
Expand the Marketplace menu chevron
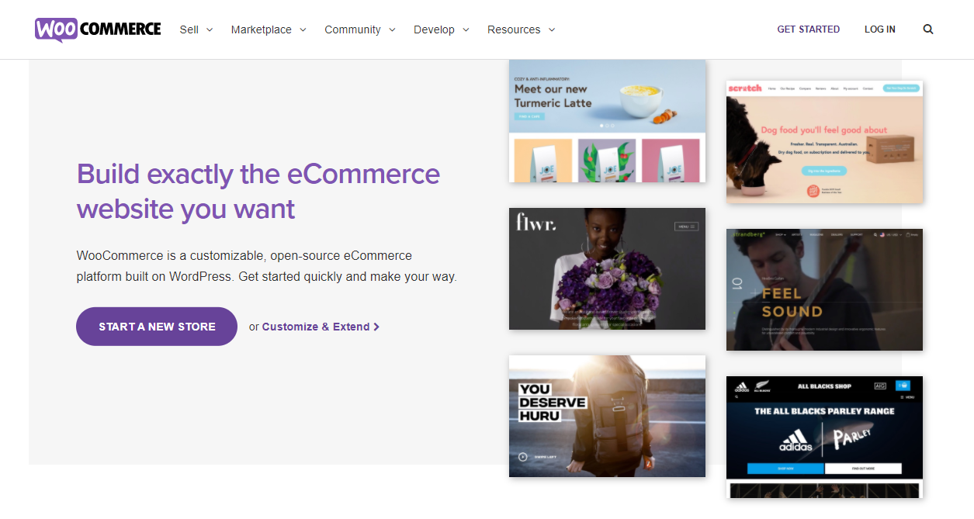(303, 29)
